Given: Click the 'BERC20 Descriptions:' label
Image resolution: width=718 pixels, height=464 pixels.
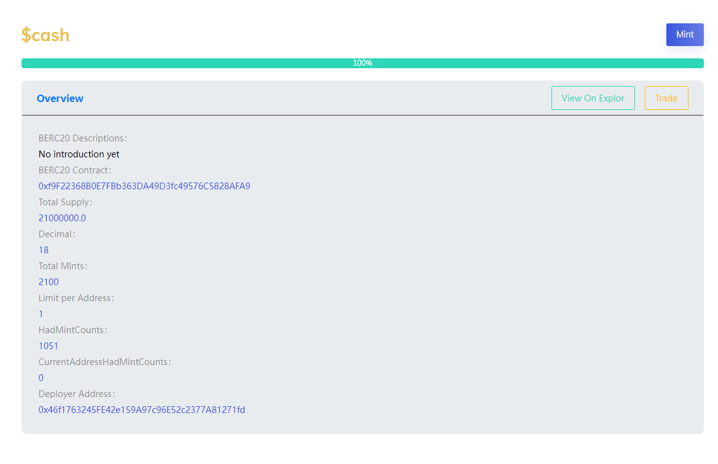Looking at the screenshot, I should (83, 138).
